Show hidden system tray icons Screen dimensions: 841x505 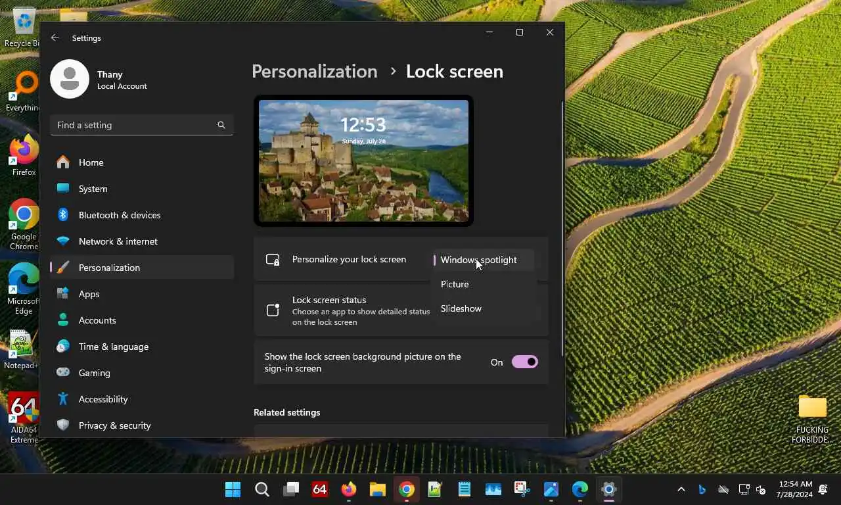pos(681,489)
